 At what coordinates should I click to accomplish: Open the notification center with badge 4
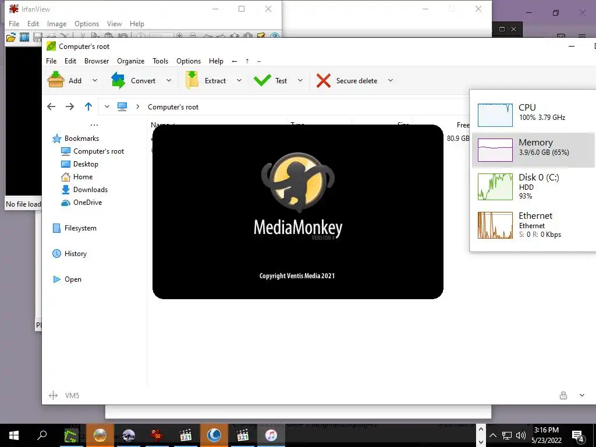pos(578,435)
